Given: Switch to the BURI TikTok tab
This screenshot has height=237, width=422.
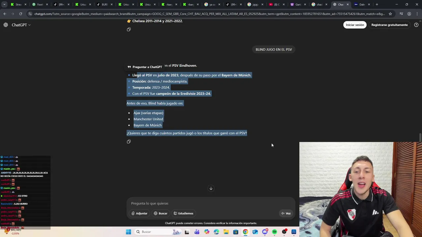Looking at the screenshot, I should [x=104, y=4].
